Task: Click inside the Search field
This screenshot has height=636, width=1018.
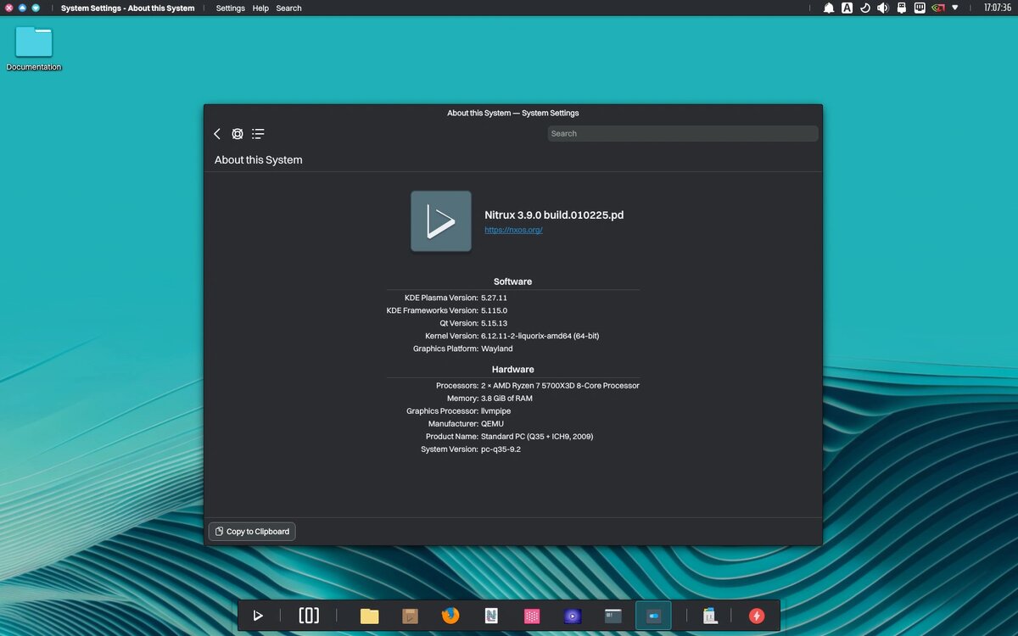Action: point(683,133)
